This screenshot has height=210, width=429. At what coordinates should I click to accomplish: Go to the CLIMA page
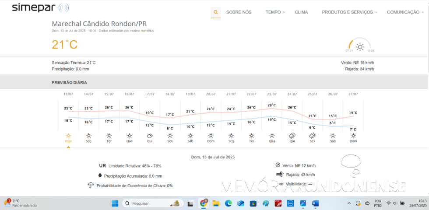click(301, 12)
